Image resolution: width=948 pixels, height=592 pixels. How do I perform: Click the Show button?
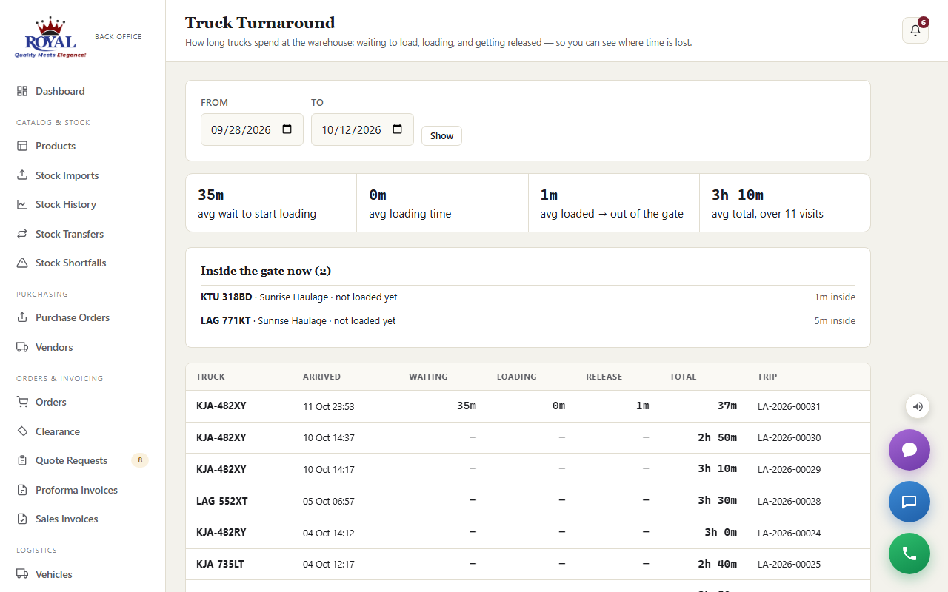point(441,135)
